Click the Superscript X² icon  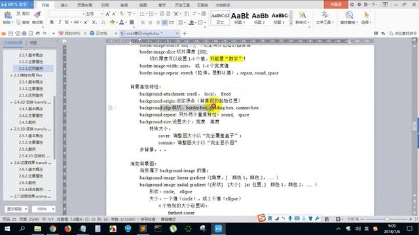coord(86,22)
